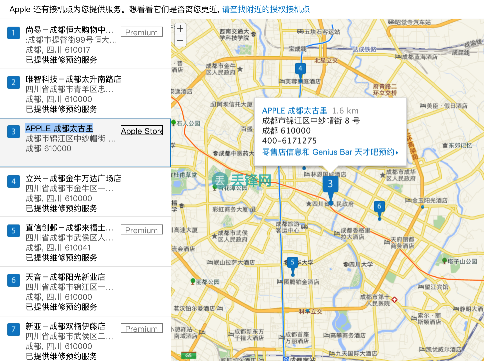Click 丽都公园 label on the map
Screen dimensions: 484x361
(208, 282)
